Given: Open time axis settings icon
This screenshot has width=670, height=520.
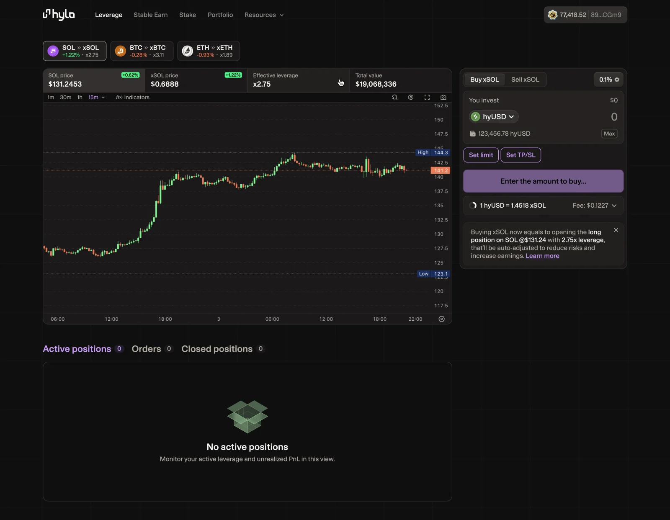Looking at the screenshot, I should pos(441,319).
